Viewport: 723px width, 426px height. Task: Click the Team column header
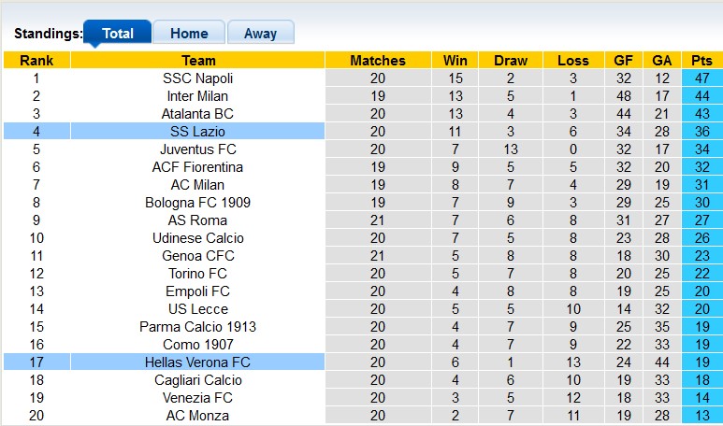coord(197,61)
